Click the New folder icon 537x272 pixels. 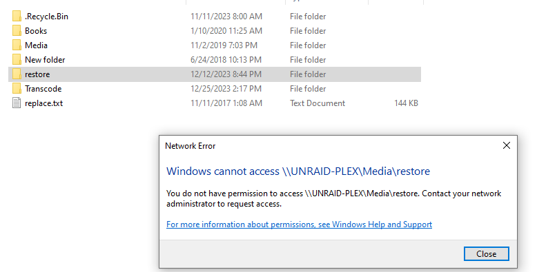coord(17,59)
